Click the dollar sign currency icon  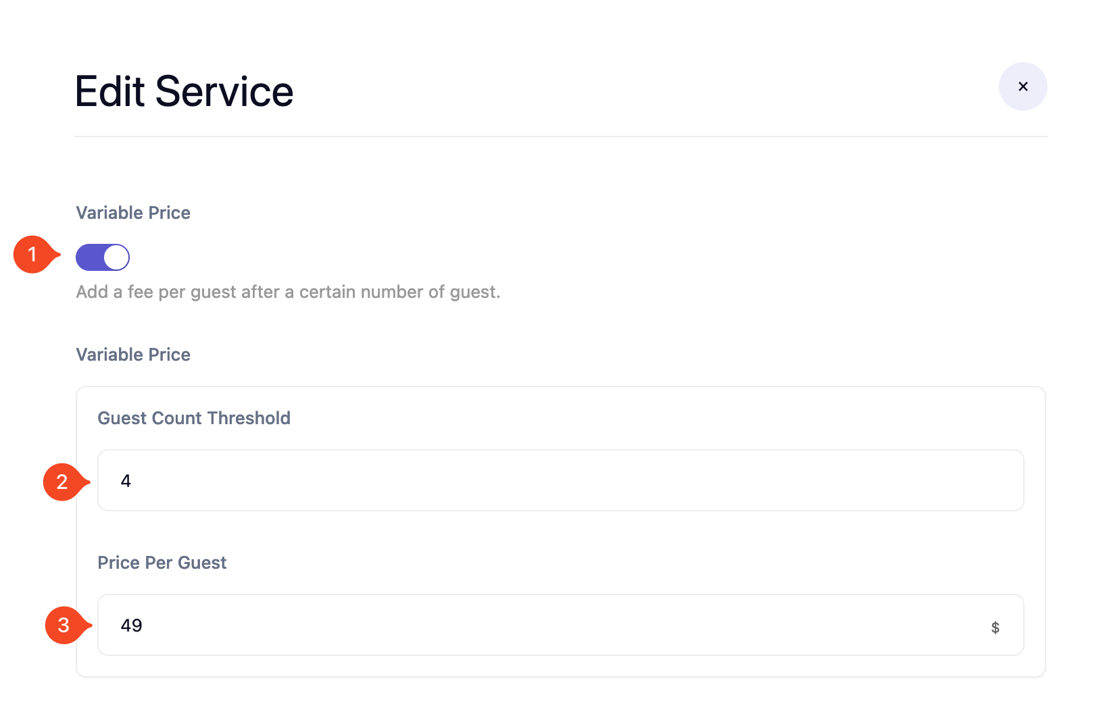pyautogui.click(x=995, y=628)
